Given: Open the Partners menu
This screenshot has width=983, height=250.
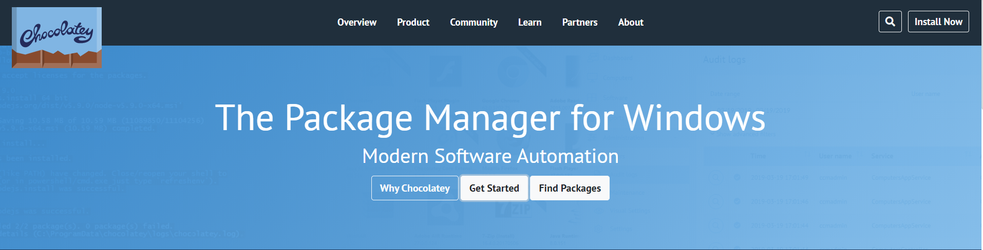Looking at the screenshot, I should tap(580, 22).
